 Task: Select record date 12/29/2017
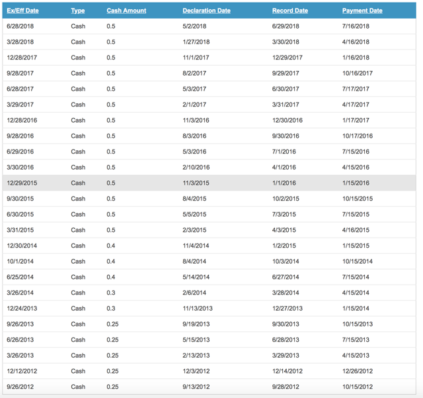pos(288,58)
